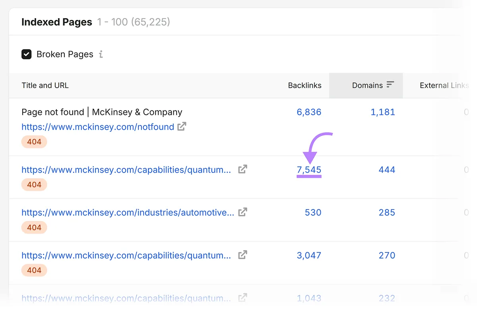
Task: Open the quantum URL with 7,545 backlinks
Action: (126, 170)
